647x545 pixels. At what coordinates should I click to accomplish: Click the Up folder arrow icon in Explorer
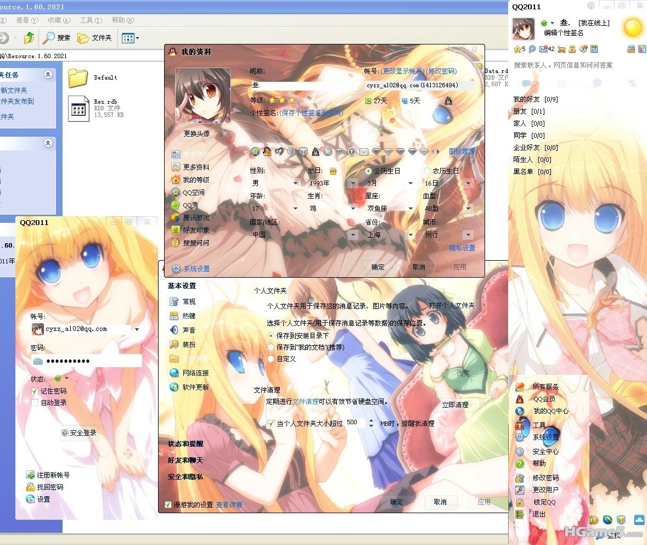point(29,37)
